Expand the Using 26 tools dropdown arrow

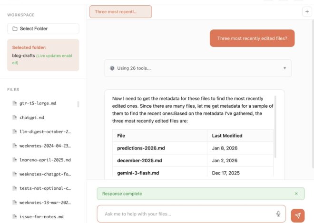click(285, 68)
